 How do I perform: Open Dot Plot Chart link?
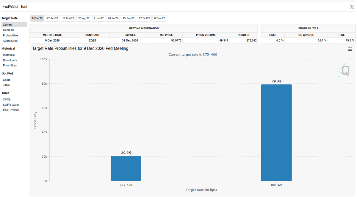coord(6,80)
